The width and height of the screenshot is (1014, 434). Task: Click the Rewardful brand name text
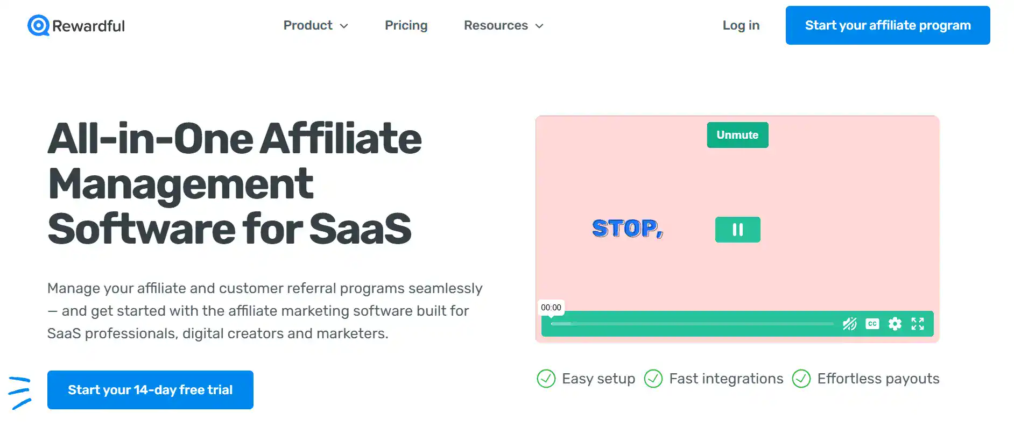point(88,26)
